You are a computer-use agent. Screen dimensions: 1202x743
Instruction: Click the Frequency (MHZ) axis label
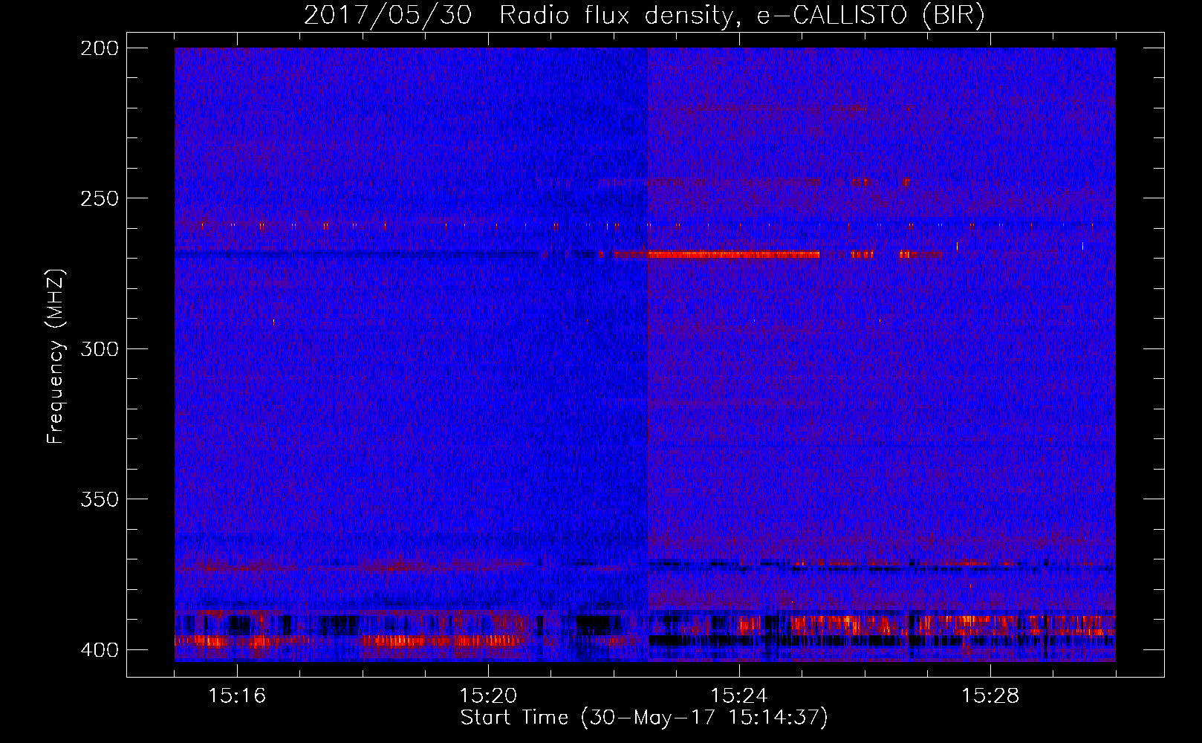56,356
